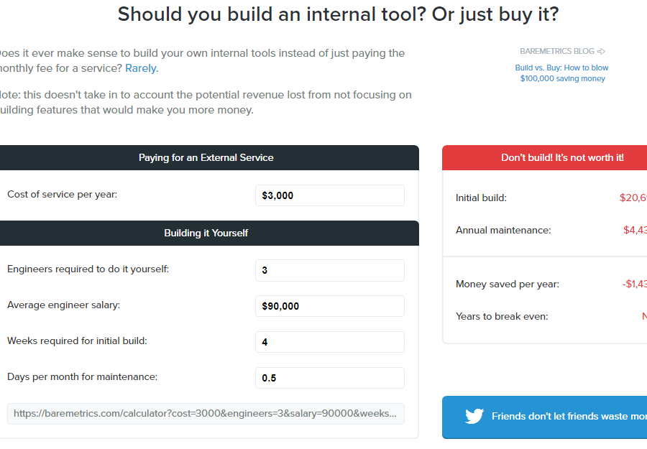Click the arrow icon beside Baremetrics Blog
Screen dimensions: 647x449
click(x=601, y=52)
